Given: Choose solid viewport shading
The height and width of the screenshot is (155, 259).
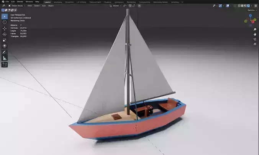Looking at the screenshot, I should tap(242, 6).
